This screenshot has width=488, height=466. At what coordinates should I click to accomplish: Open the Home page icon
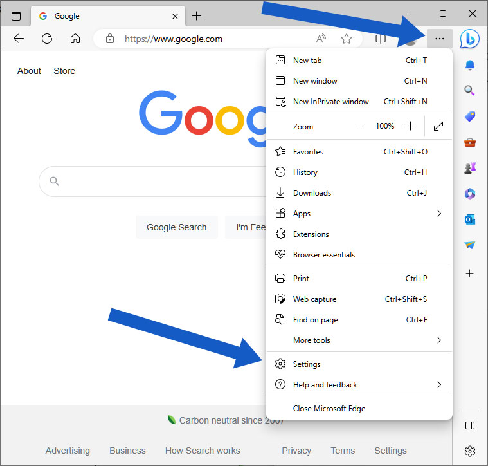75,39
